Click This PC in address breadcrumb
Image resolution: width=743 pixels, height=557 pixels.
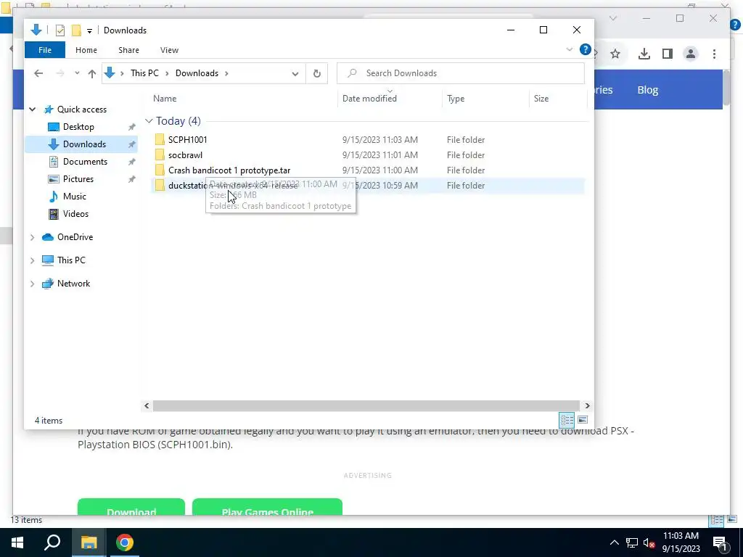click(x=144, y=73)
